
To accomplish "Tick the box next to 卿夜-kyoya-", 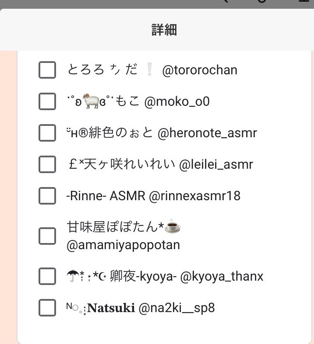I will click(x=47, y=276).
